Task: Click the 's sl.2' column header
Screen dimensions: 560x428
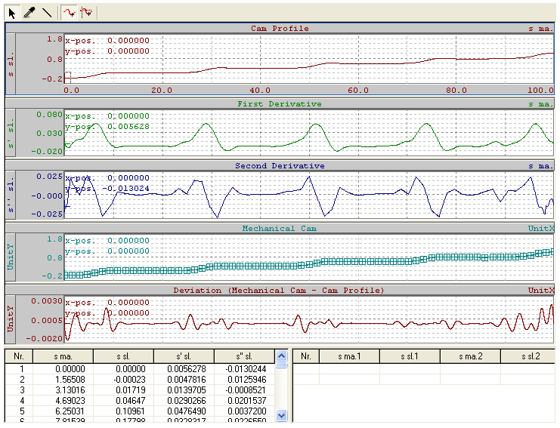Action: click(528, 356)
